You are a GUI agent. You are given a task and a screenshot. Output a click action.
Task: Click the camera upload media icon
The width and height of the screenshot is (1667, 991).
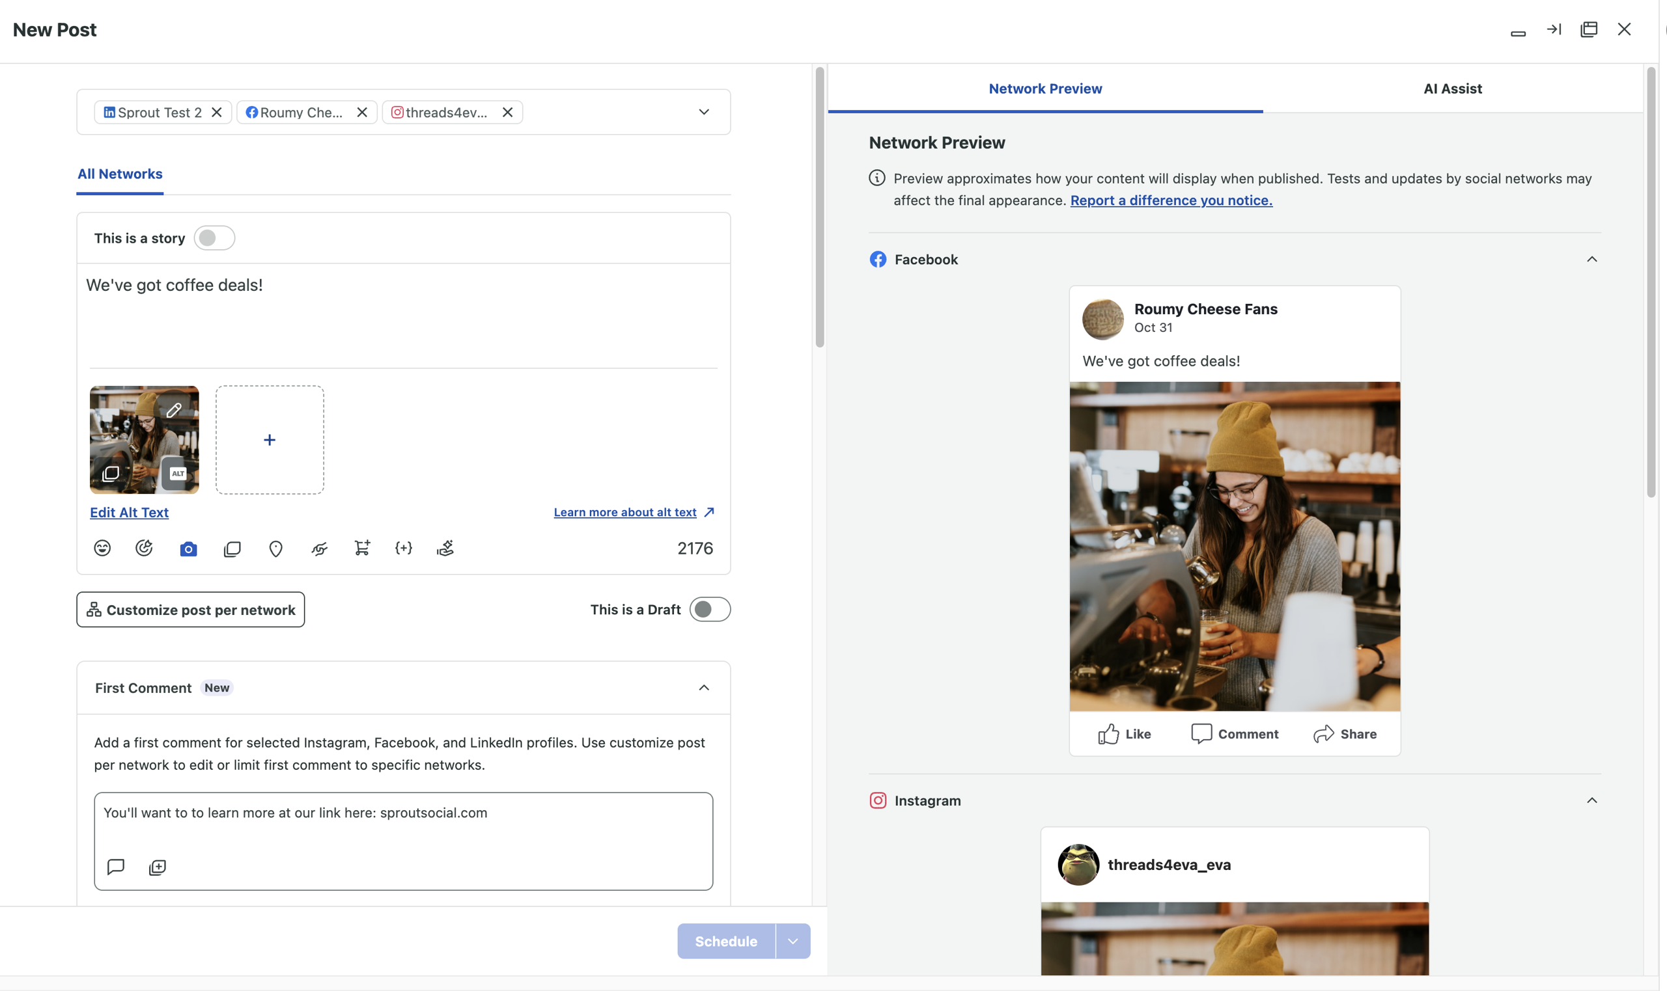[x=188, y=549]
